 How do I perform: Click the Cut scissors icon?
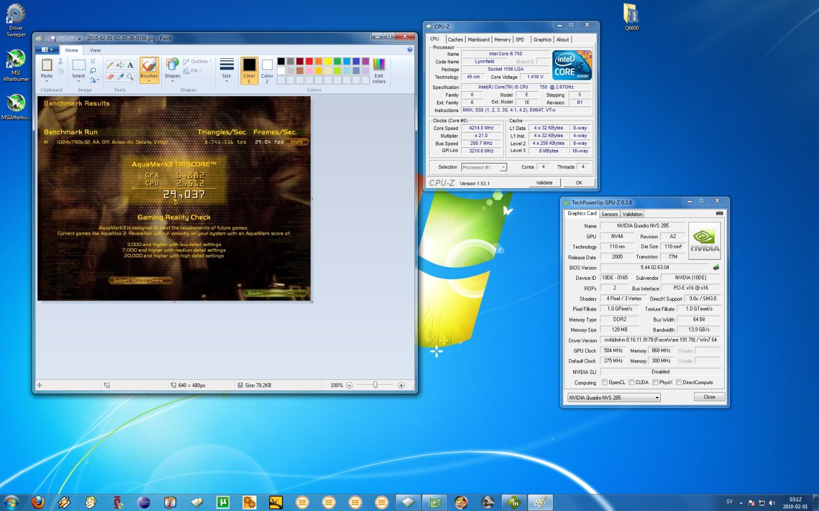pos(60,61)
